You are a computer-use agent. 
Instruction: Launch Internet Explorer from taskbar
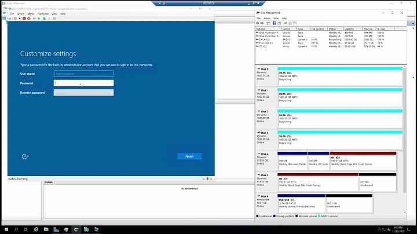tap(36, 229)
